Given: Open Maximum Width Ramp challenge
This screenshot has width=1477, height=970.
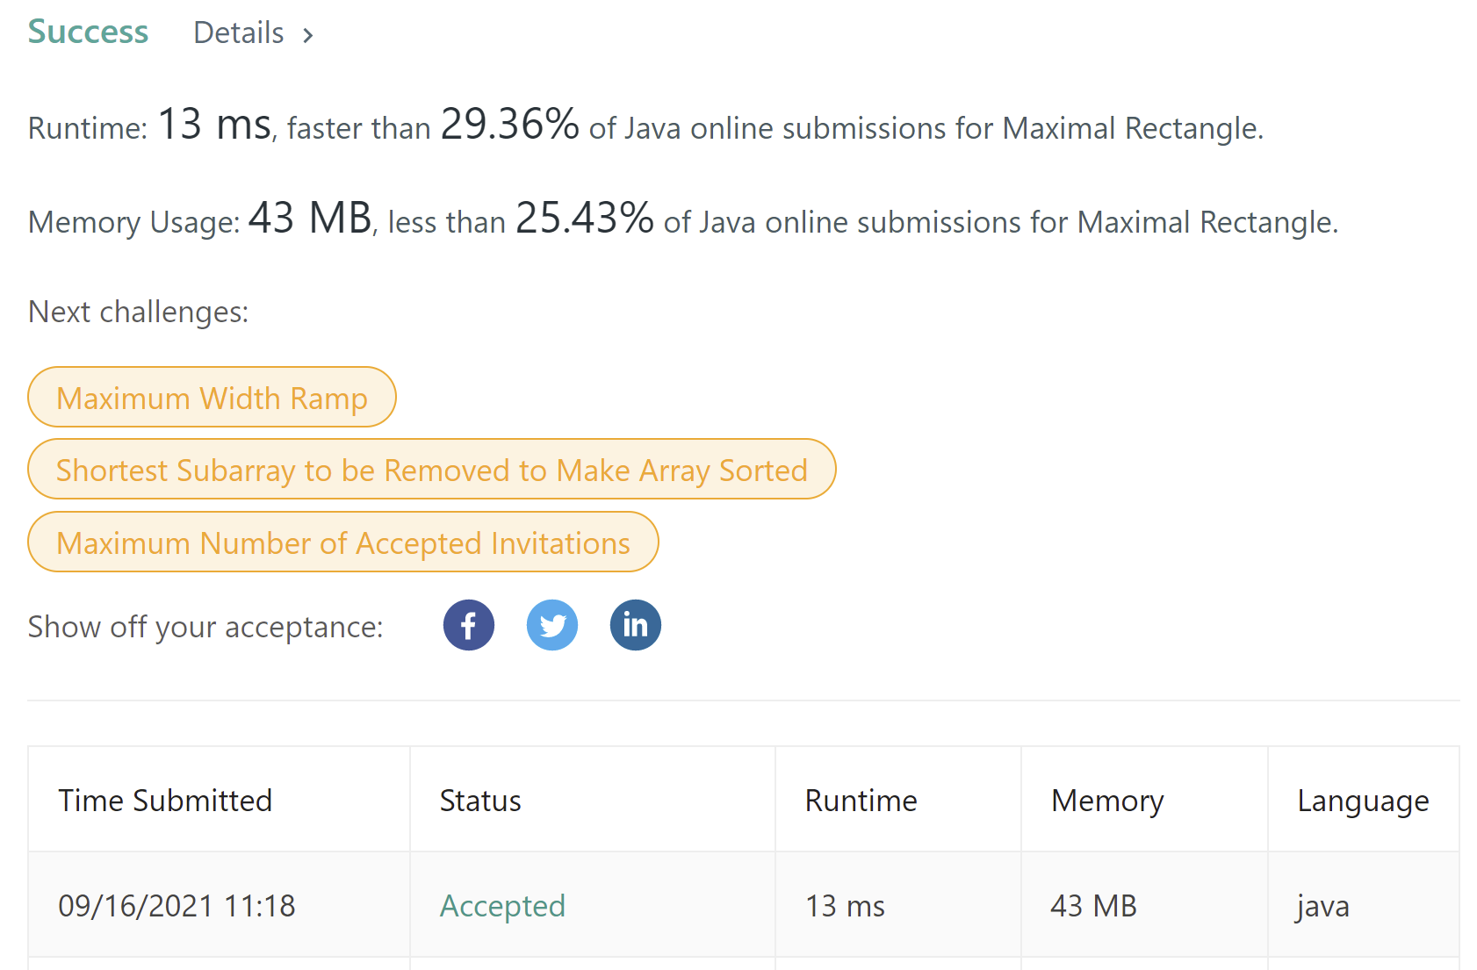Looking at the screenshot, I should click(x=212, y=398).
